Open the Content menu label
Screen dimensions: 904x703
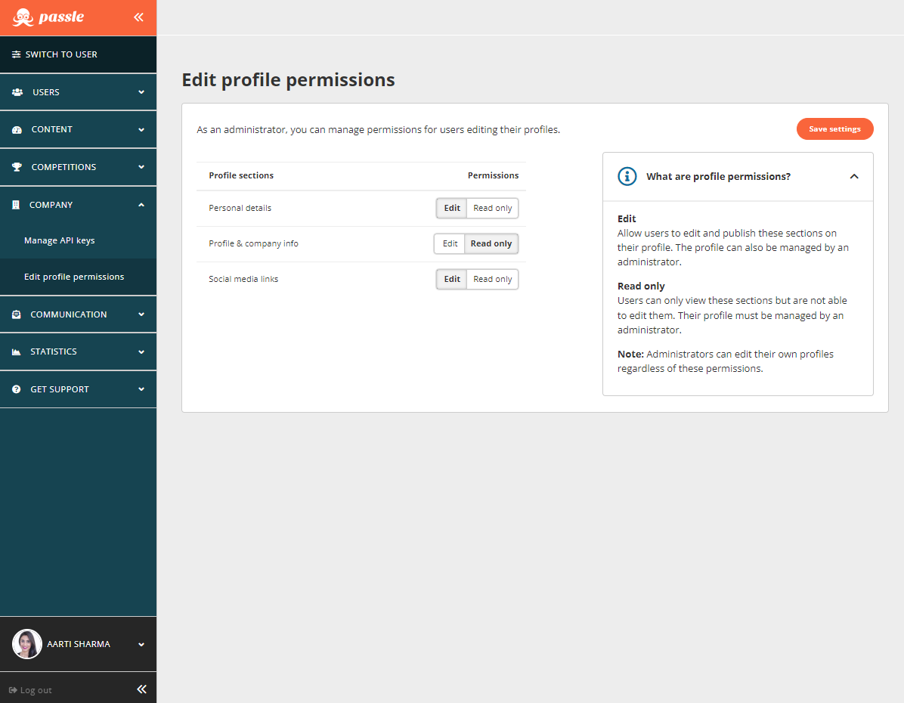52,130
